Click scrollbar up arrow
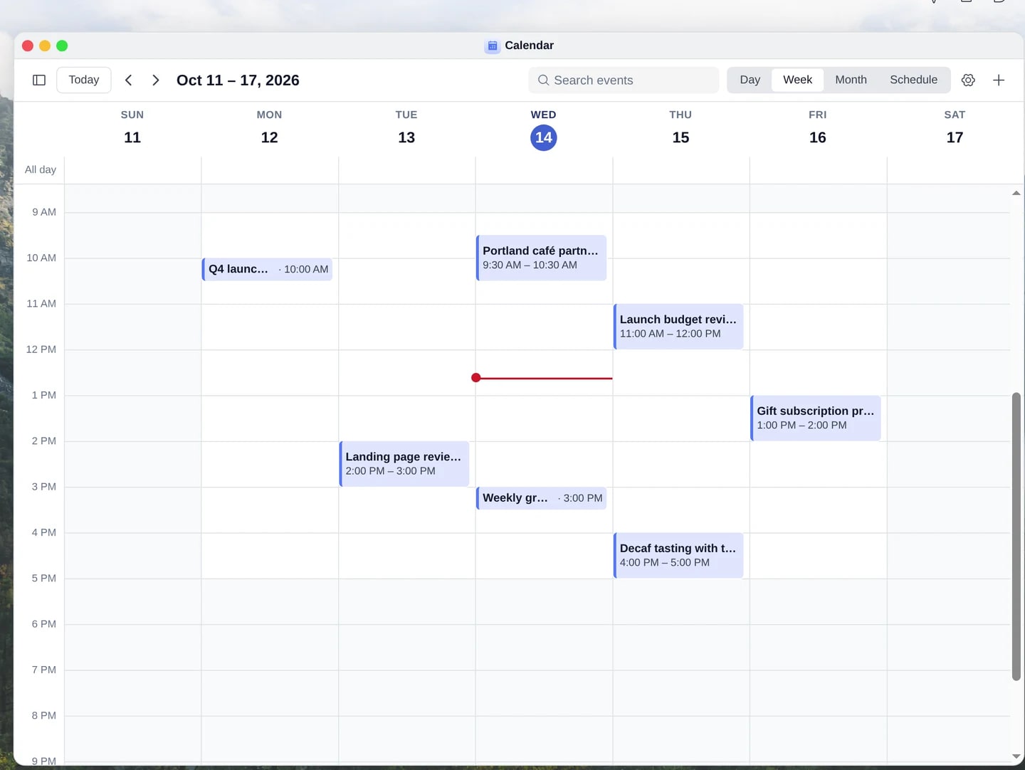The width and height of the screenshot is (1025, 770). pos(1016,193)
